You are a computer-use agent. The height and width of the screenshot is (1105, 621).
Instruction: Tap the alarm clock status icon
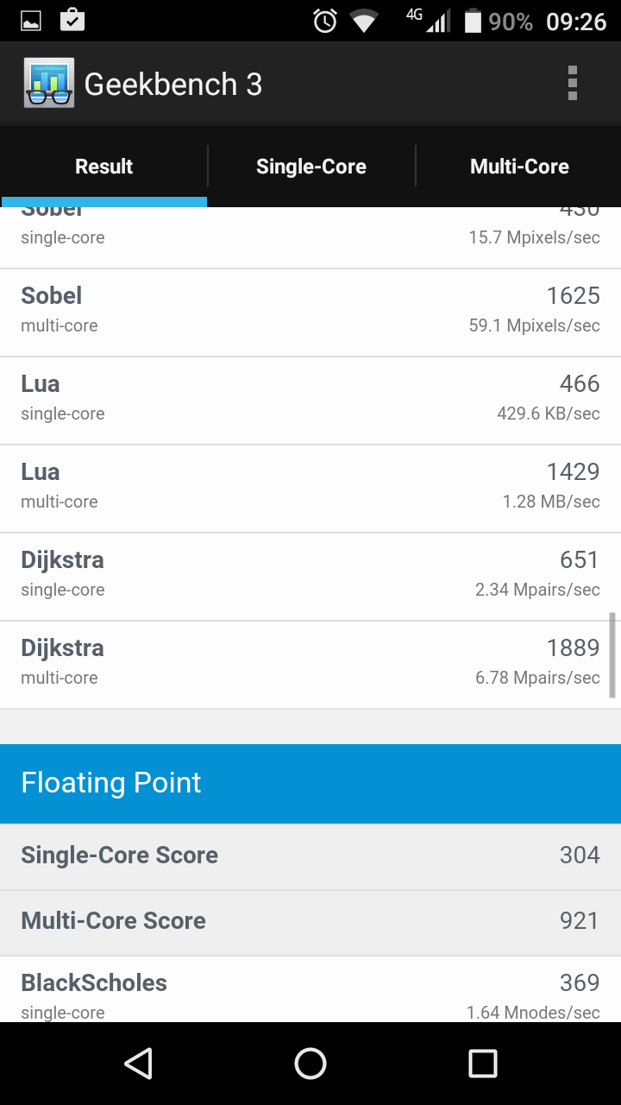click(x=325, y=21)
